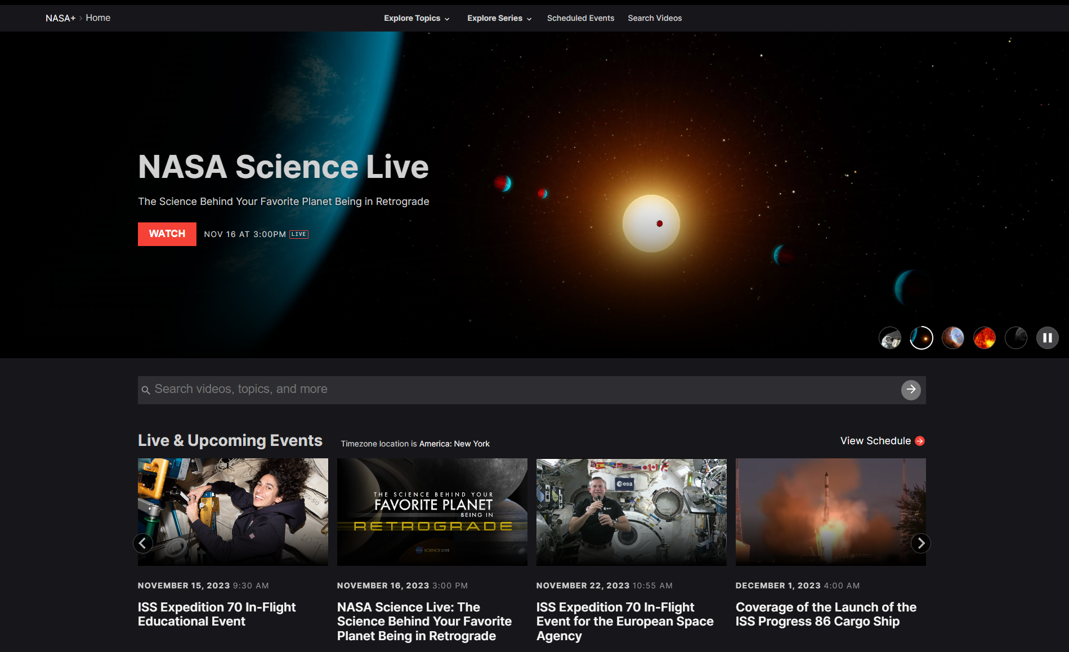Advance carousel with the right chevron arrow
This screenshot has width=1069, height=652.
click(921, 543)
